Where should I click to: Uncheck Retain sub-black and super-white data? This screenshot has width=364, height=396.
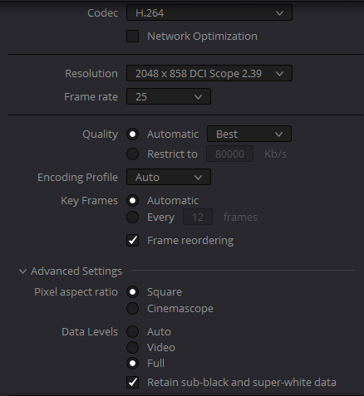coord(132,382)
